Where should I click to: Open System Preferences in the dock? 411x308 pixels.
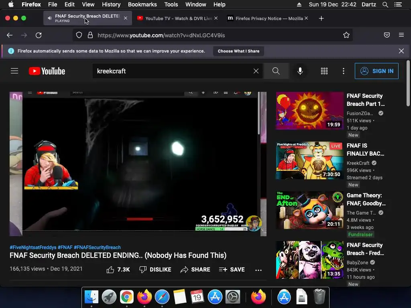coord(233,297)
